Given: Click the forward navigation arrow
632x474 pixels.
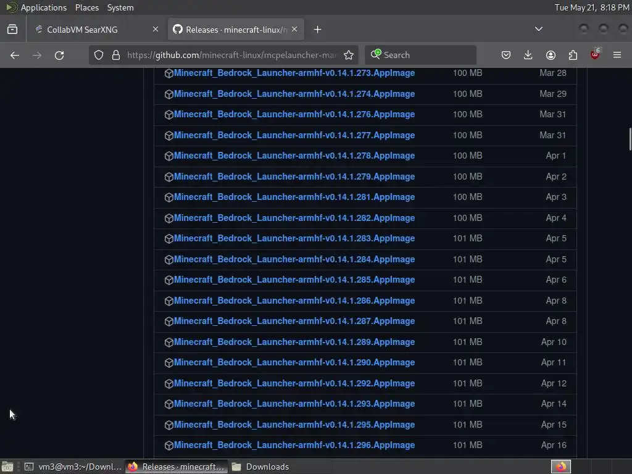Looking at the screenshot, I should pyautogui.click(x=37, y=55).
